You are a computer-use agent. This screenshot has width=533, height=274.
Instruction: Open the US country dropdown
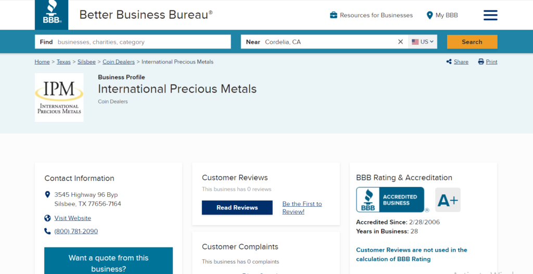click(423, 42)
